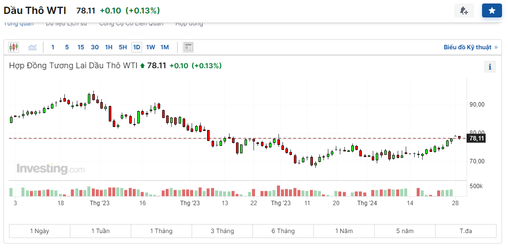Add to watchlist with star icon
This screenshot has height=249, width=508.
coord(492,10)
